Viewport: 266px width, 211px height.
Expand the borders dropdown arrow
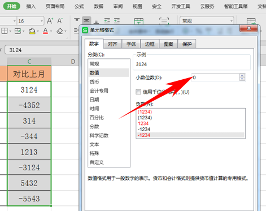(x=10, y=31)
